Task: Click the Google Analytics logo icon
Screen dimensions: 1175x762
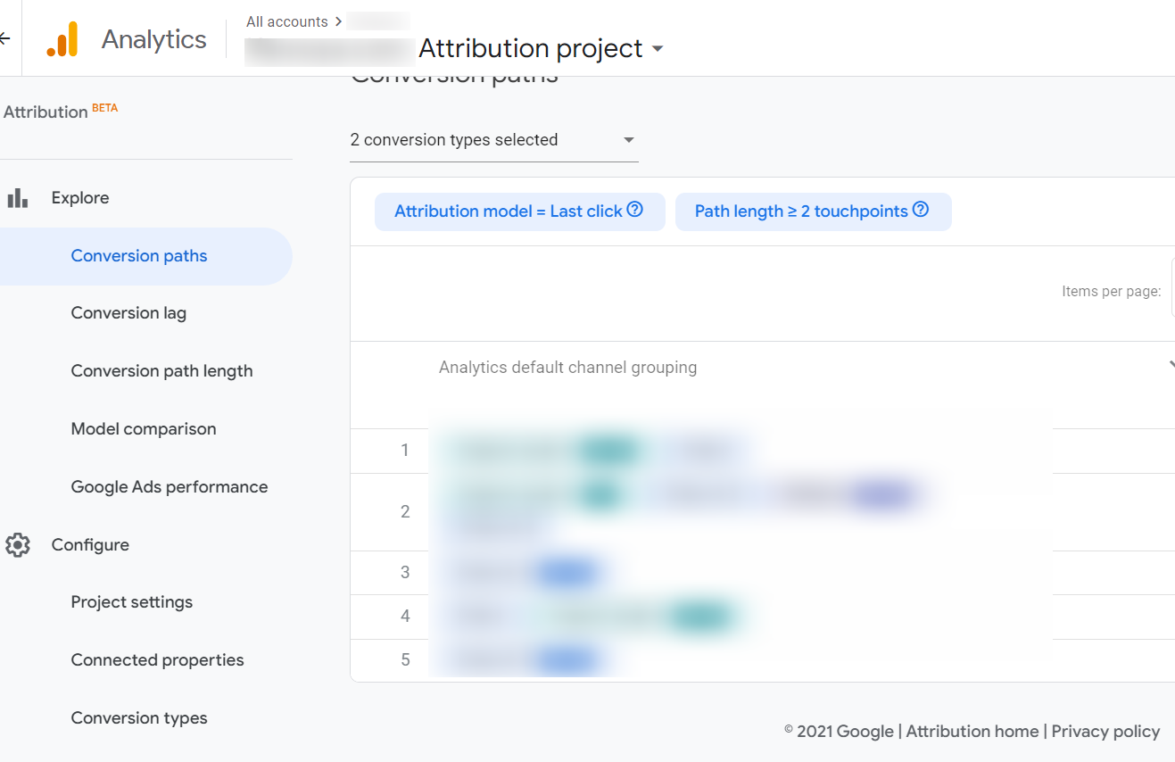Action: click(62, 39)
